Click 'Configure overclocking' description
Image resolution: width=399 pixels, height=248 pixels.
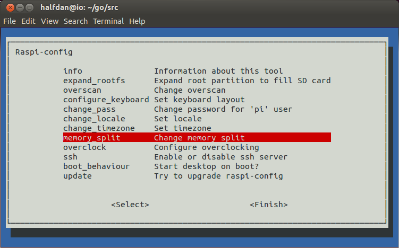[x=206, y=147]
